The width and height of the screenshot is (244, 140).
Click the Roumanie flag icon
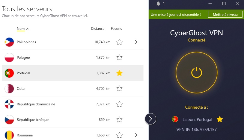[9, 135]
